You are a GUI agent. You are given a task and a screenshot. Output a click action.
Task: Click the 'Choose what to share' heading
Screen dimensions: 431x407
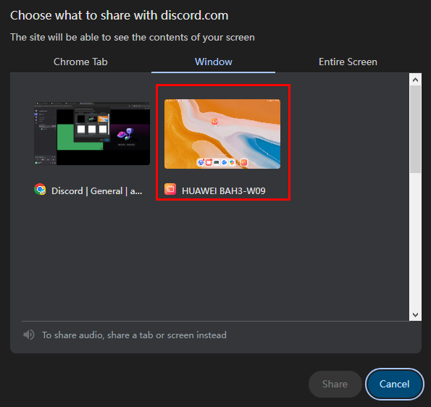coord(119,15)
